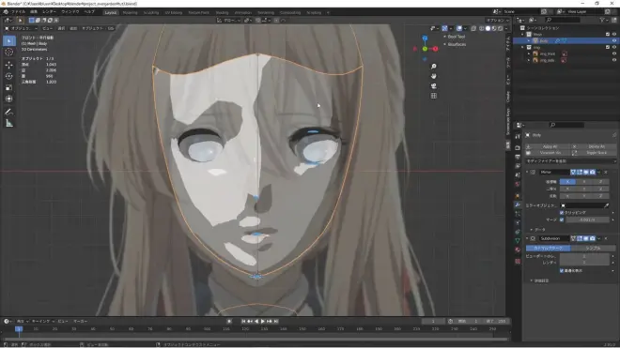Screen dimensions: 620x348
Task: Select the Measure tool
Action: (x=9, y=124)
